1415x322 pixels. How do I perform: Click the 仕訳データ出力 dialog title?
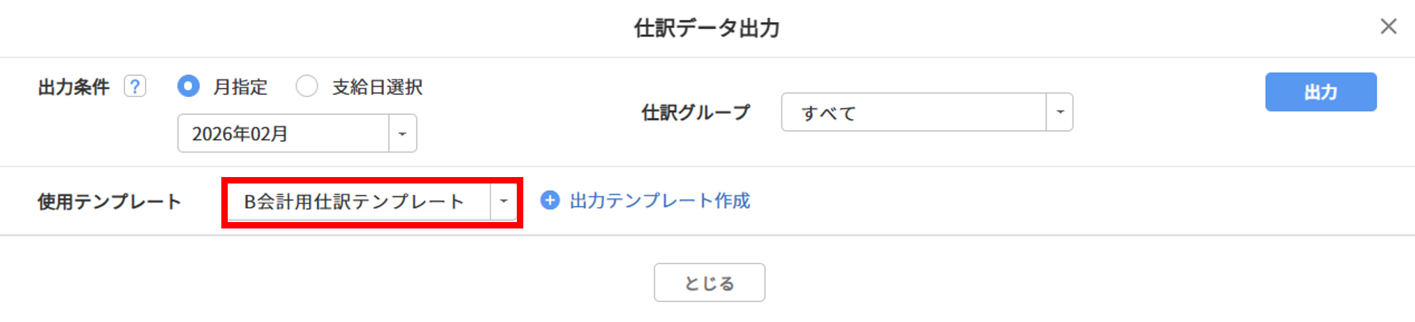pyautogui.click(x=707, y=28)
